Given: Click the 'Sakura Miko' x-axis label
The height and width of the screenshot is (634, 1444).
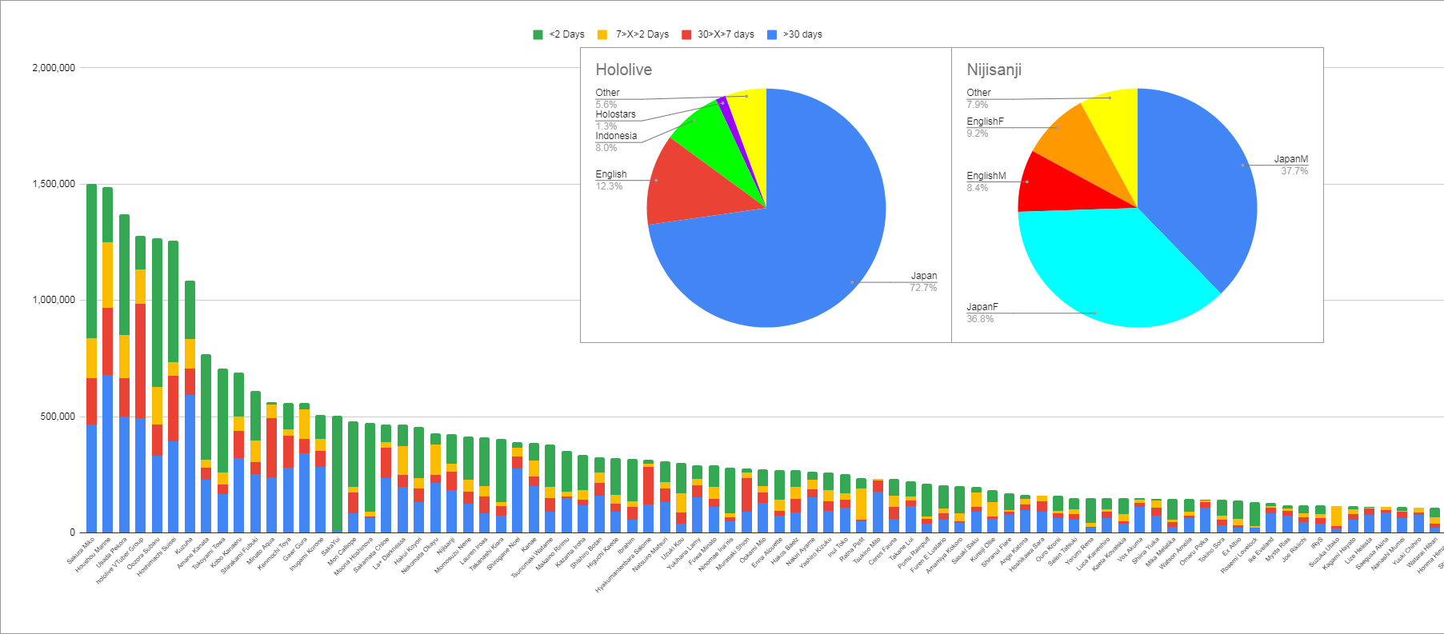Looking at the screenshot, I should pos(81,551).
